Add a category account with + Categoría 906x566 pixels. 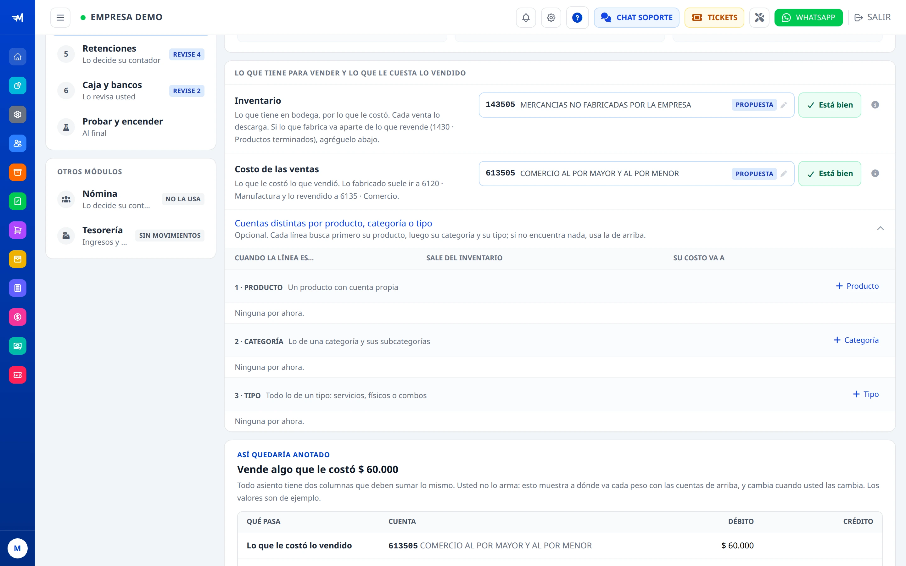click(856, 340)
